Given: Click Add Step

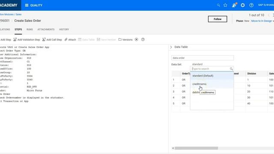Looking at the screenshot, I should (x=5, y=40).
